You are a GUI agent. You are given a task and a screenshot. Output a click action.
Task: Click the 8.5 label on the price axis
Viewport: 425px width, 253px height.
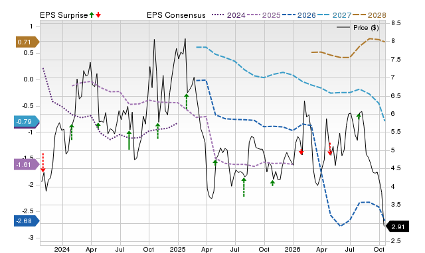[x=396, y=23]
